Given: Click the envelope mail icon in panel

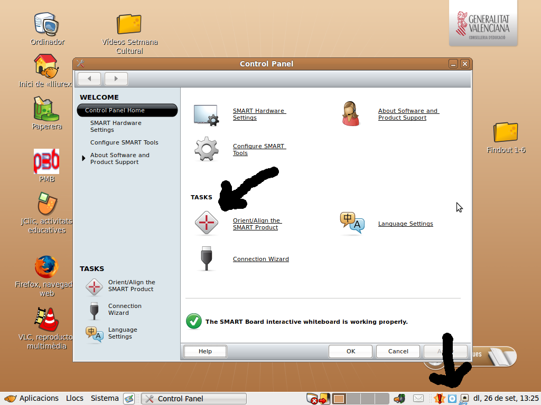Looking at the screenshot, I should coord(418,399).
